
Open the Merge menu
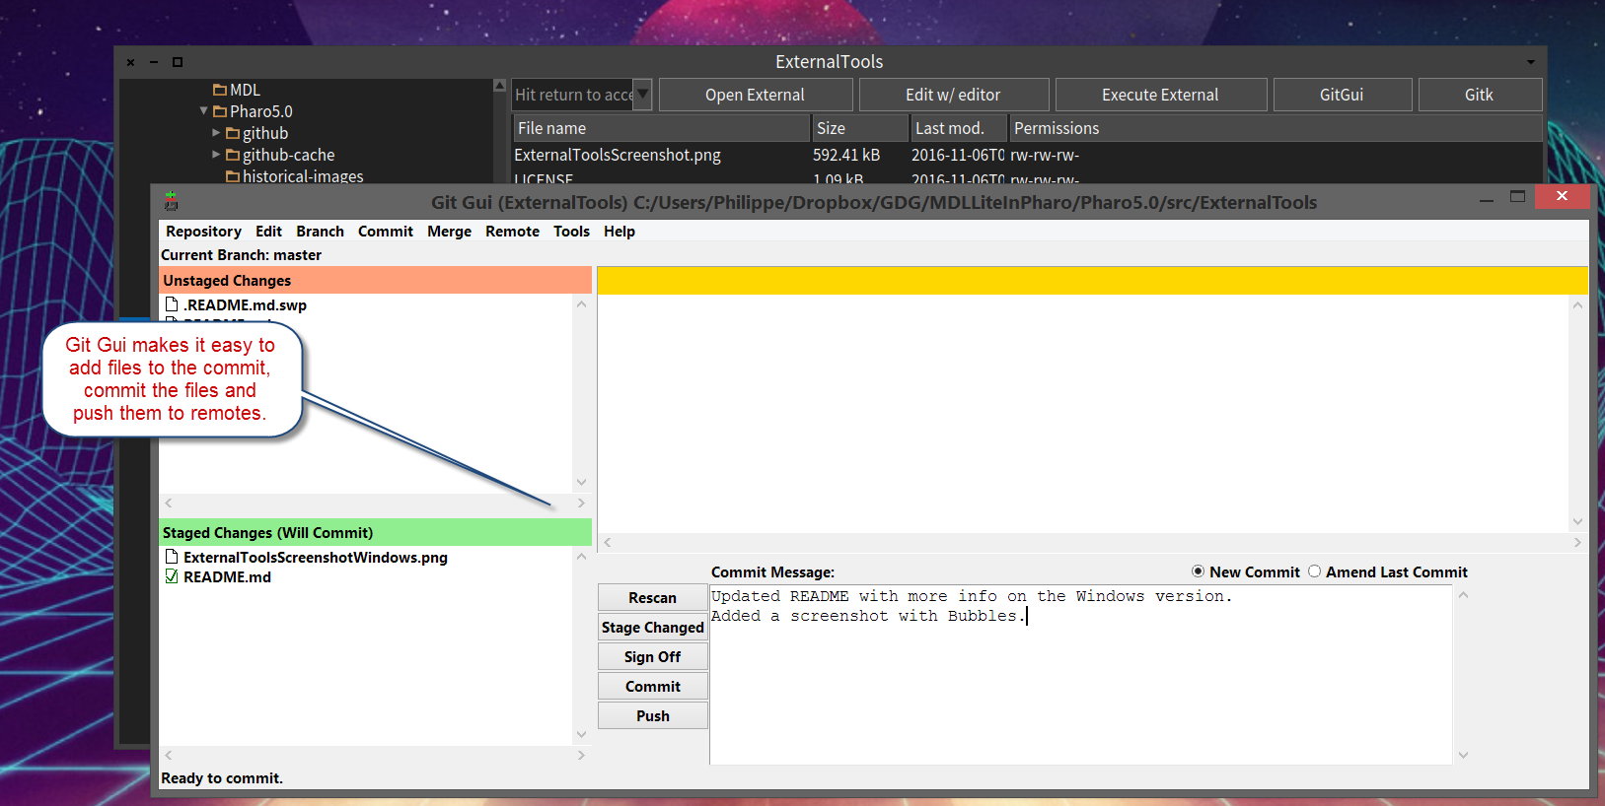[x=449, y=232]
